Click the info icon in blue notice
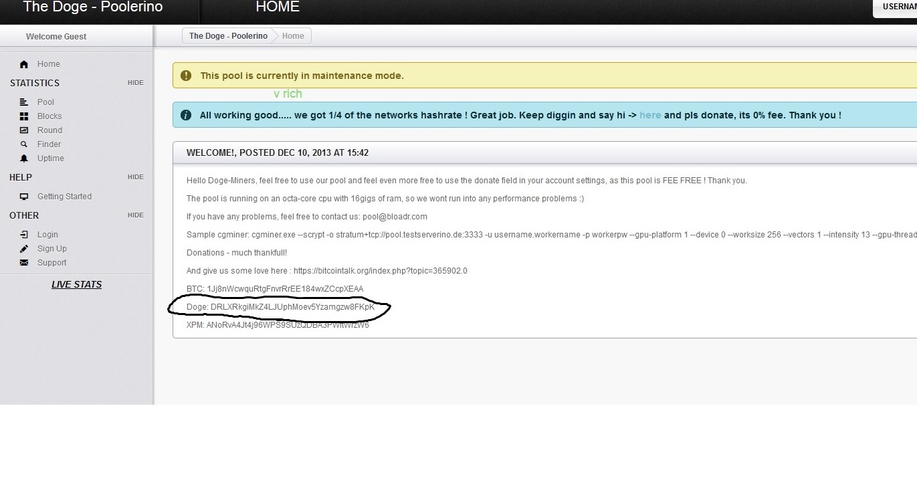Screen dimensions: 917x503 coord(186,115)
